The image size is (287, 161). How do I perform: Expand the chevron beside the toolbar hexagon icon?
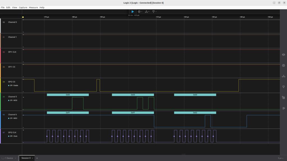click(142, 12)
